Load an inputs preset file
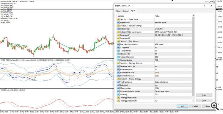 point(204,95)
